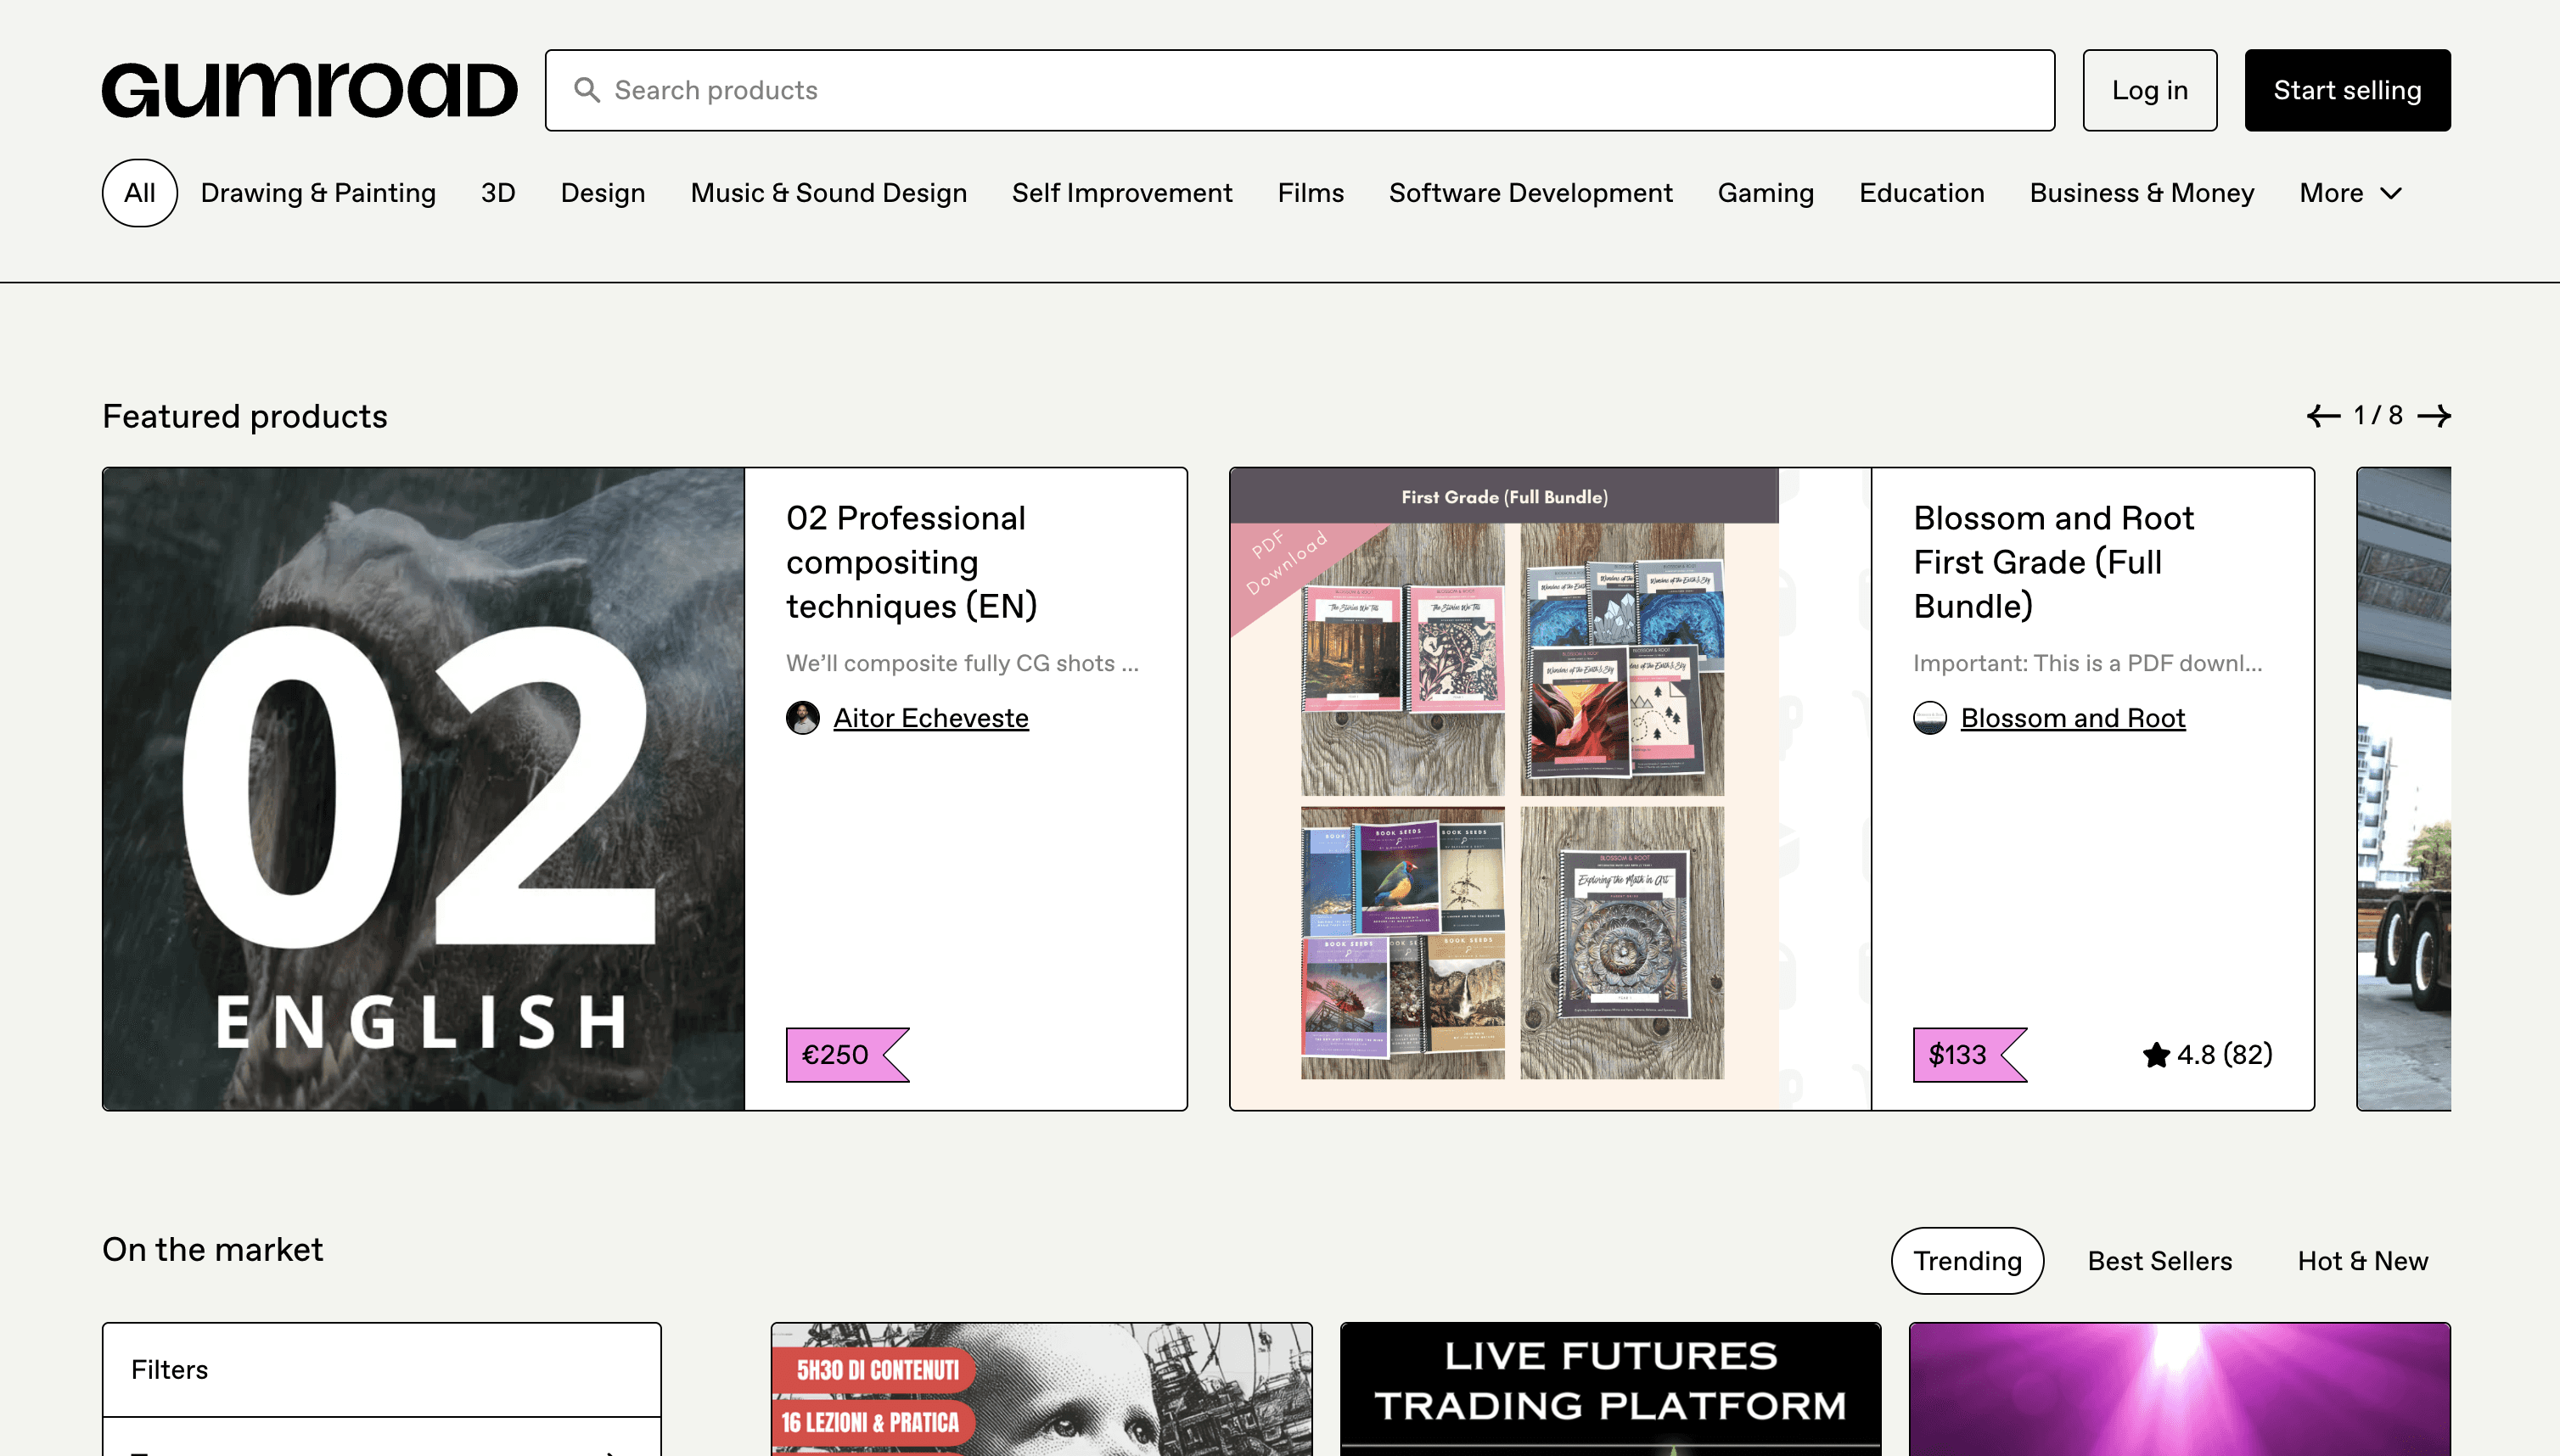Click the search magnifier icon
Screen dimensions: 2560x1456
(x=587, y=90)
